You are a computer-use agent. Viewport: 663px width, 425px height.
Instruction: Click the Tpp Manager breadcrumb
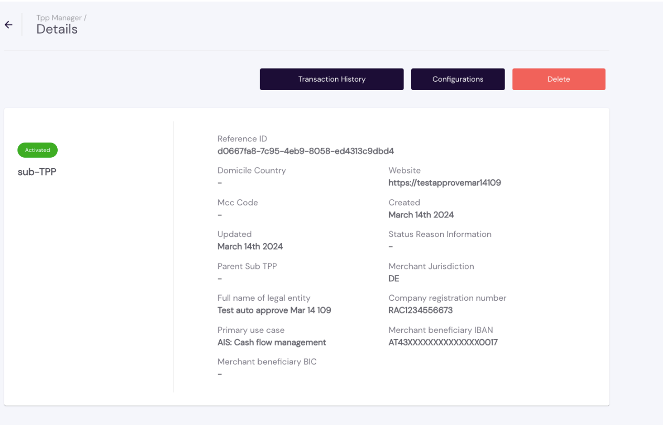(59, 18)
